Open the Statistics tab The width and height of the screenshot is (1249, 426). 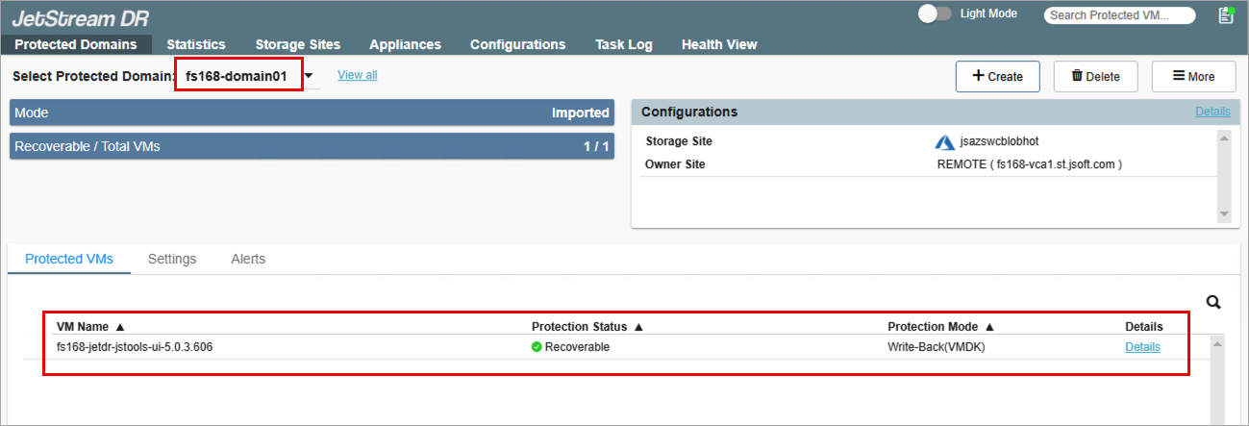(x=196, y=44)
